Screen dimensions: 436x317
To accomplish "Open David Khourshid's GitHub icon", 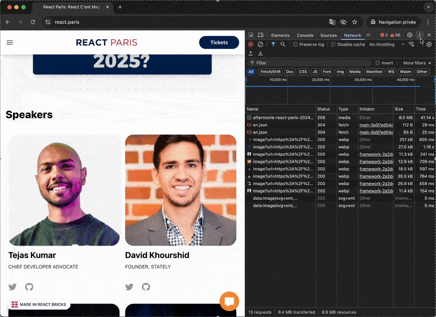I will (x=146, y=286).
